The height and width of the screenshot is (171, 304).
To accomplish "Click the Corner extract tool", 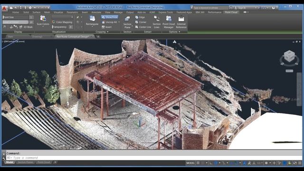I will 141,22.
